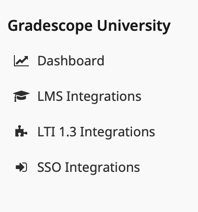Screen dimensions: 198x212
Task: Click the line chart icon beside Dashboard
Action: click(x=21, y=61)
